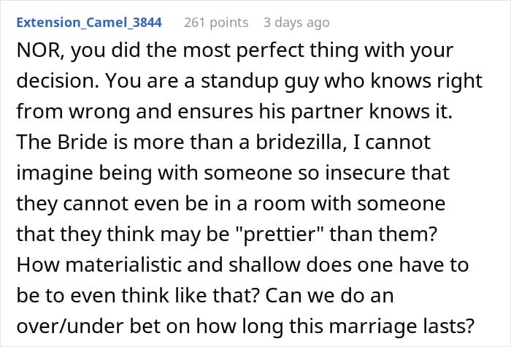Click the phrase 'partner knows it.'

click(371, 112)
